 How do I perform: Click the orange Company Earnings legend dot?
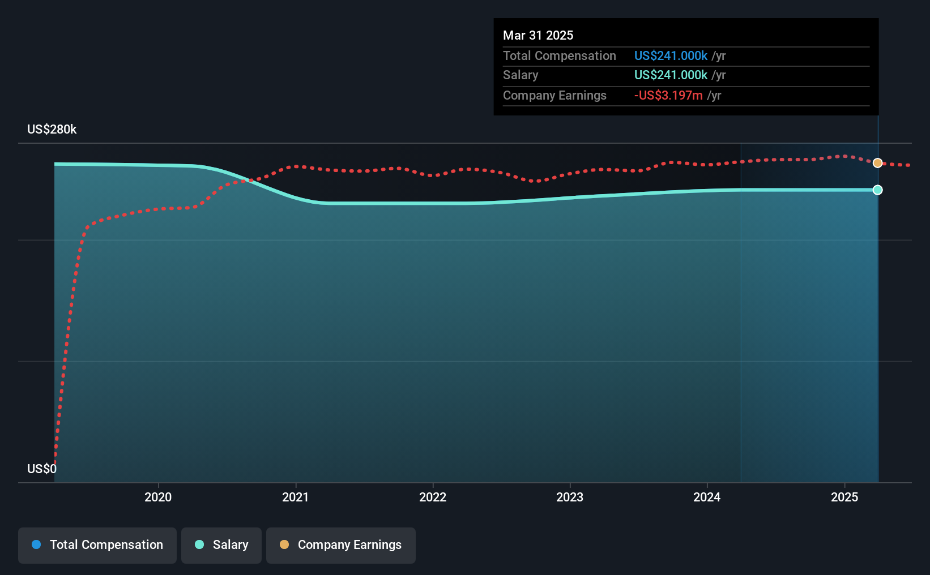tap(284, 544)
